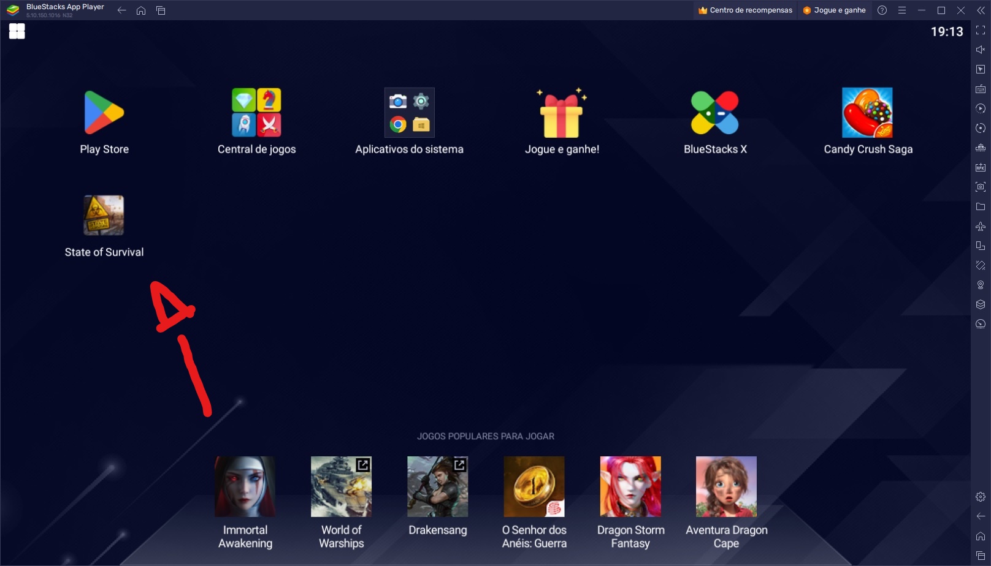Image resolution: width=991 pixels, height=566 pixels.
Task: Open BlueStacks X
Action: click(x=715, y=113)
